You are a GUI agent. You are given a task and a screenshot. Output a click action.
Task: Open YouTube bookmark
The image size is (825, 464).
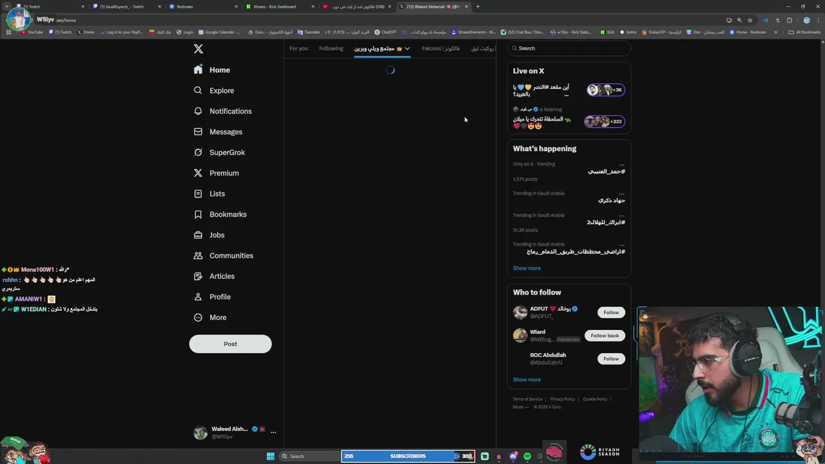[x=32, y=32]
